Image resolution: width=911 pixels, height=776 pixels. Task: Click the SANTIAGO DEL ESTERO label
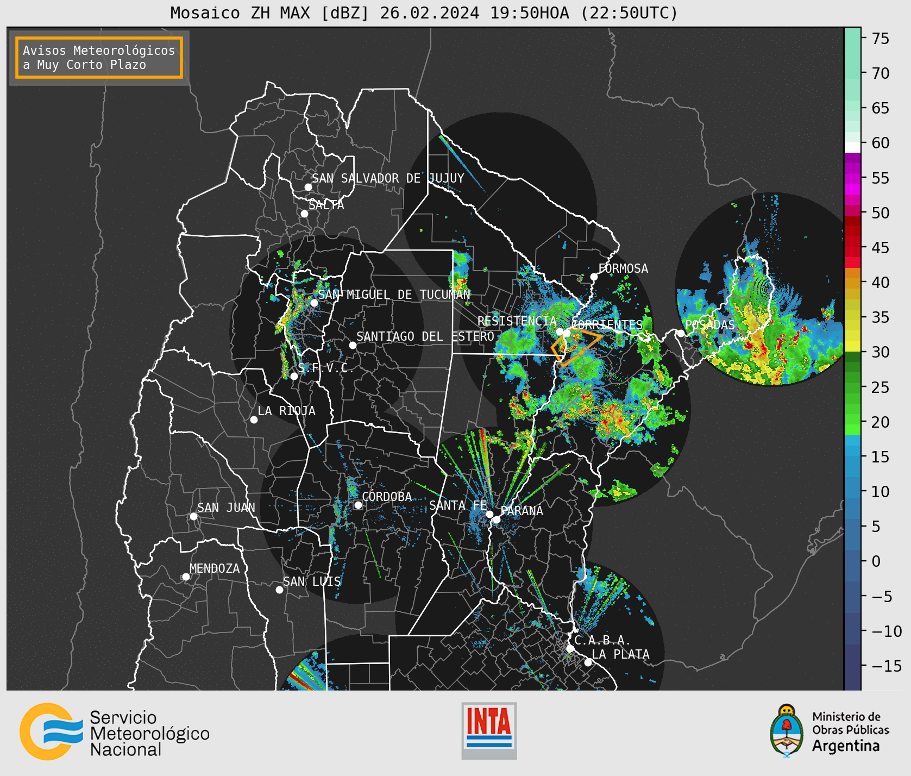click(425, 336)
